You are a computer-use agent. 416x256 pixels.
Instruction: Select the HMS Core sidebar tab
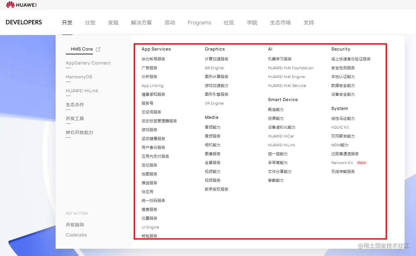pos(82,49)
